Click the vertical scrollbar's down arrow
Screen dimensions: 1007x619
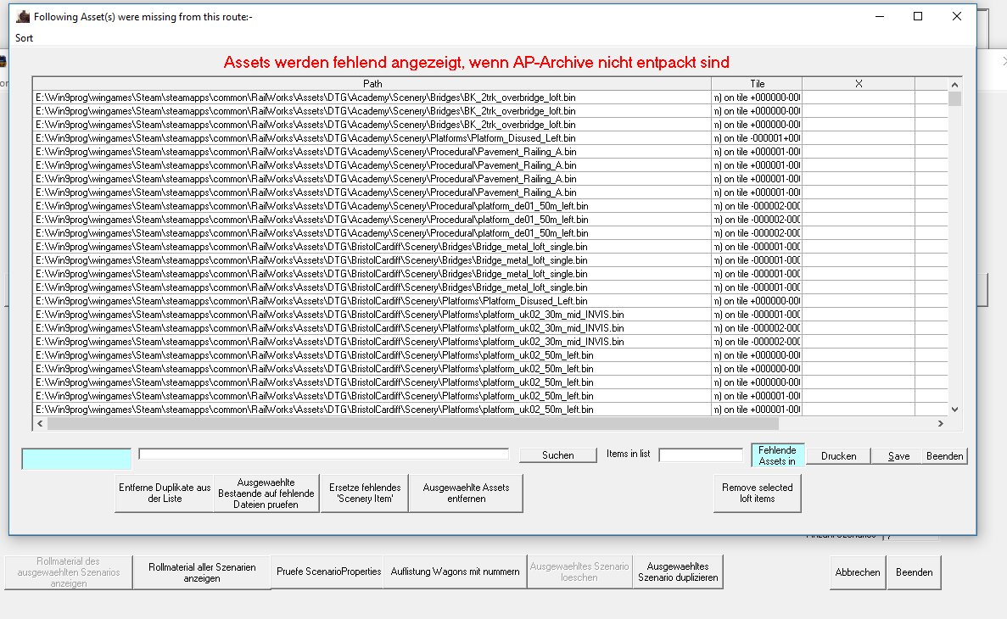(x=954, y=410)
